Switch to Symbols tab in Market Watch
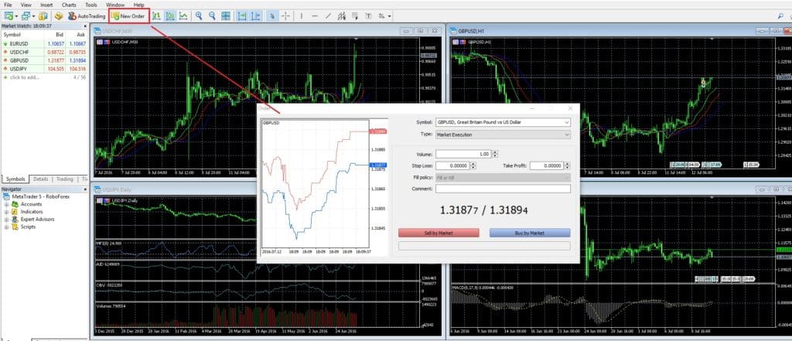This screenshot has height=341, width=792. coord(15,179)
